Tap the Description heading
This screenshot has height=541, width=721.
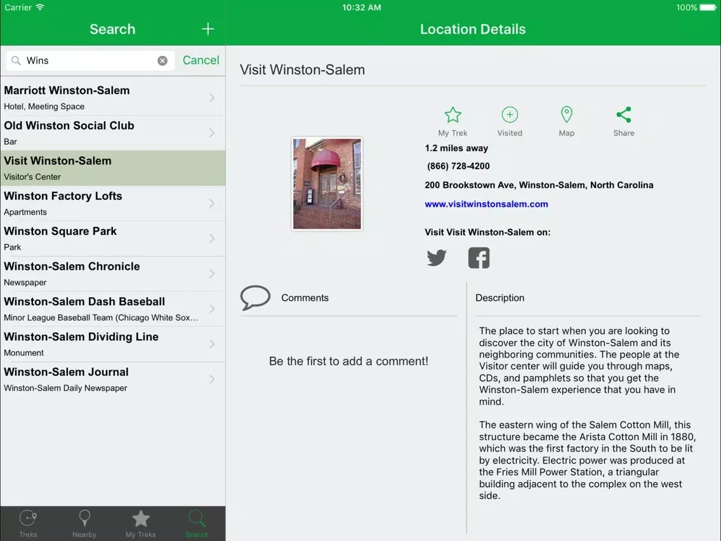click(x=500, y=298)
